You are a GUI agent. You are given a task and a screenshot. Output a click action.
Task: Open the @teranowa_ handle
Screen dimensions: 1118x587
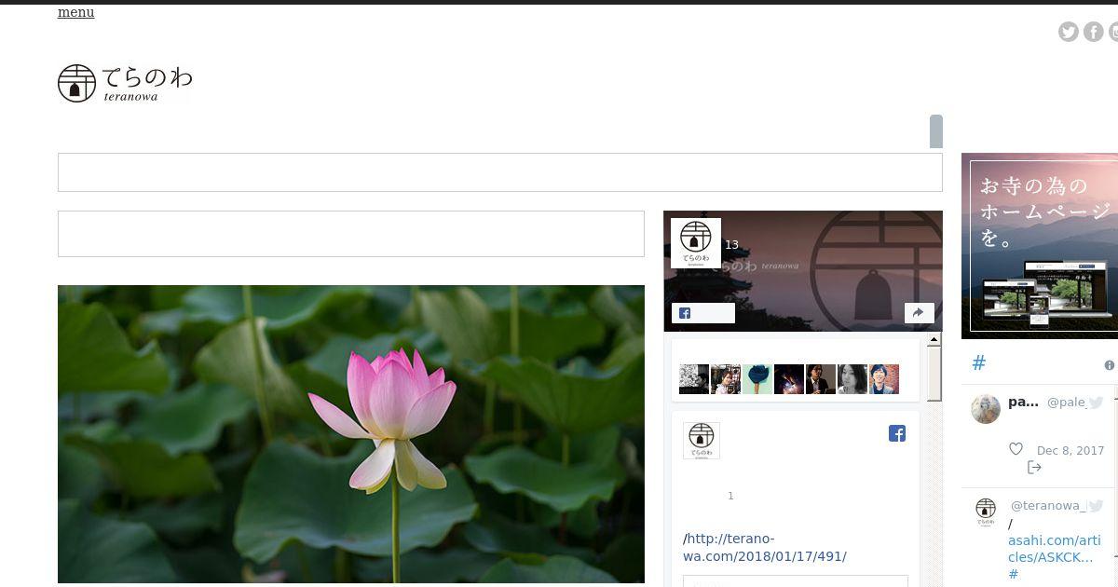tap(1048, 506)
